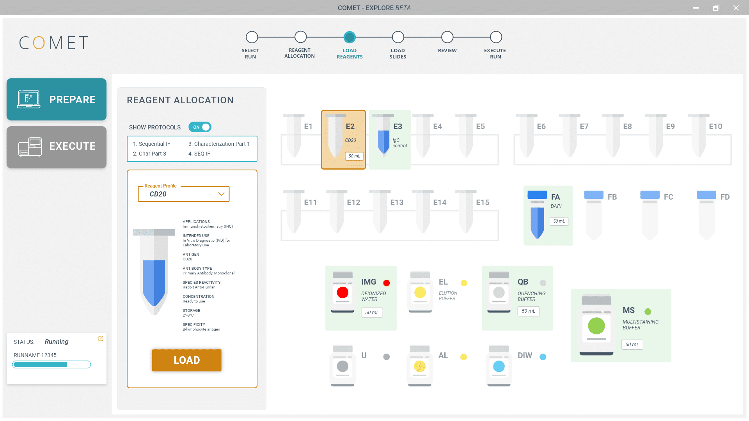Image resolution: width=749 pixels, height=421 pixels.
Task: Click the Load Slides step circle
Action: pos(398,37)
